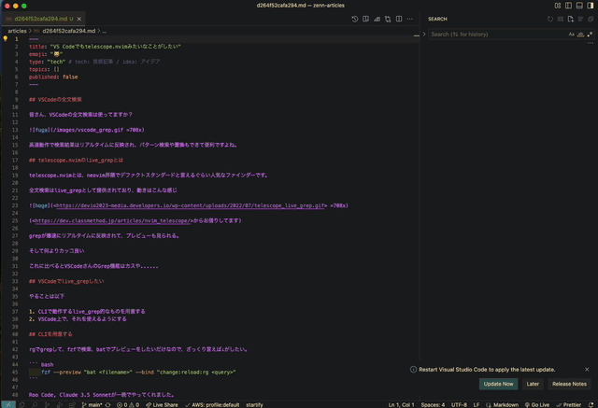Open editor More Actions ellipsis menu
This screenshot has height=408, width=598.
[x=410, y=19]
